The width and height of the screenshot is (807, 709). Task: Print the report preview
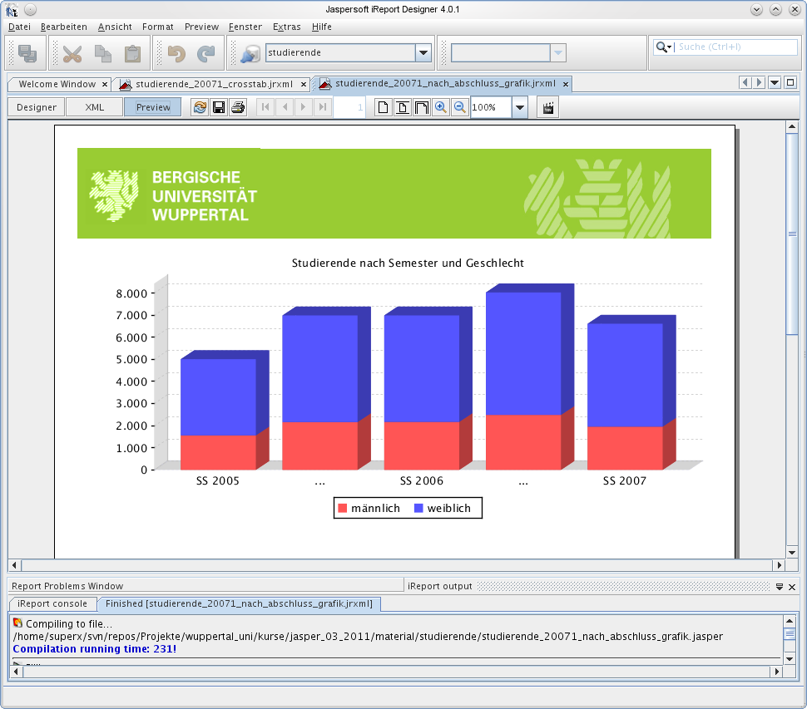(238, 107)
